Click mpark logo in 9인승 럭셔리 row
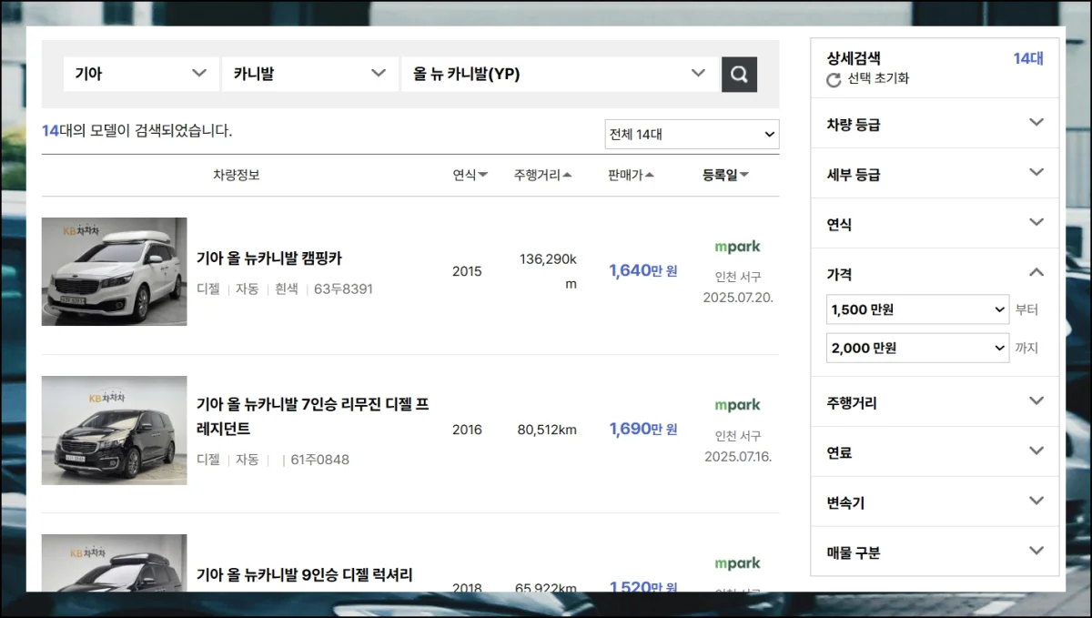 click(x=737, y=563)
